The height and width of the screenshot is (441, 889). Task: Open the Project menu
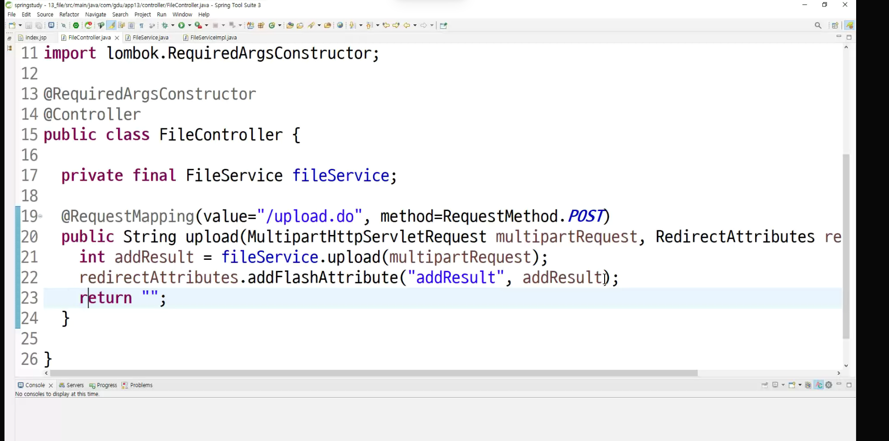point(142,14)
